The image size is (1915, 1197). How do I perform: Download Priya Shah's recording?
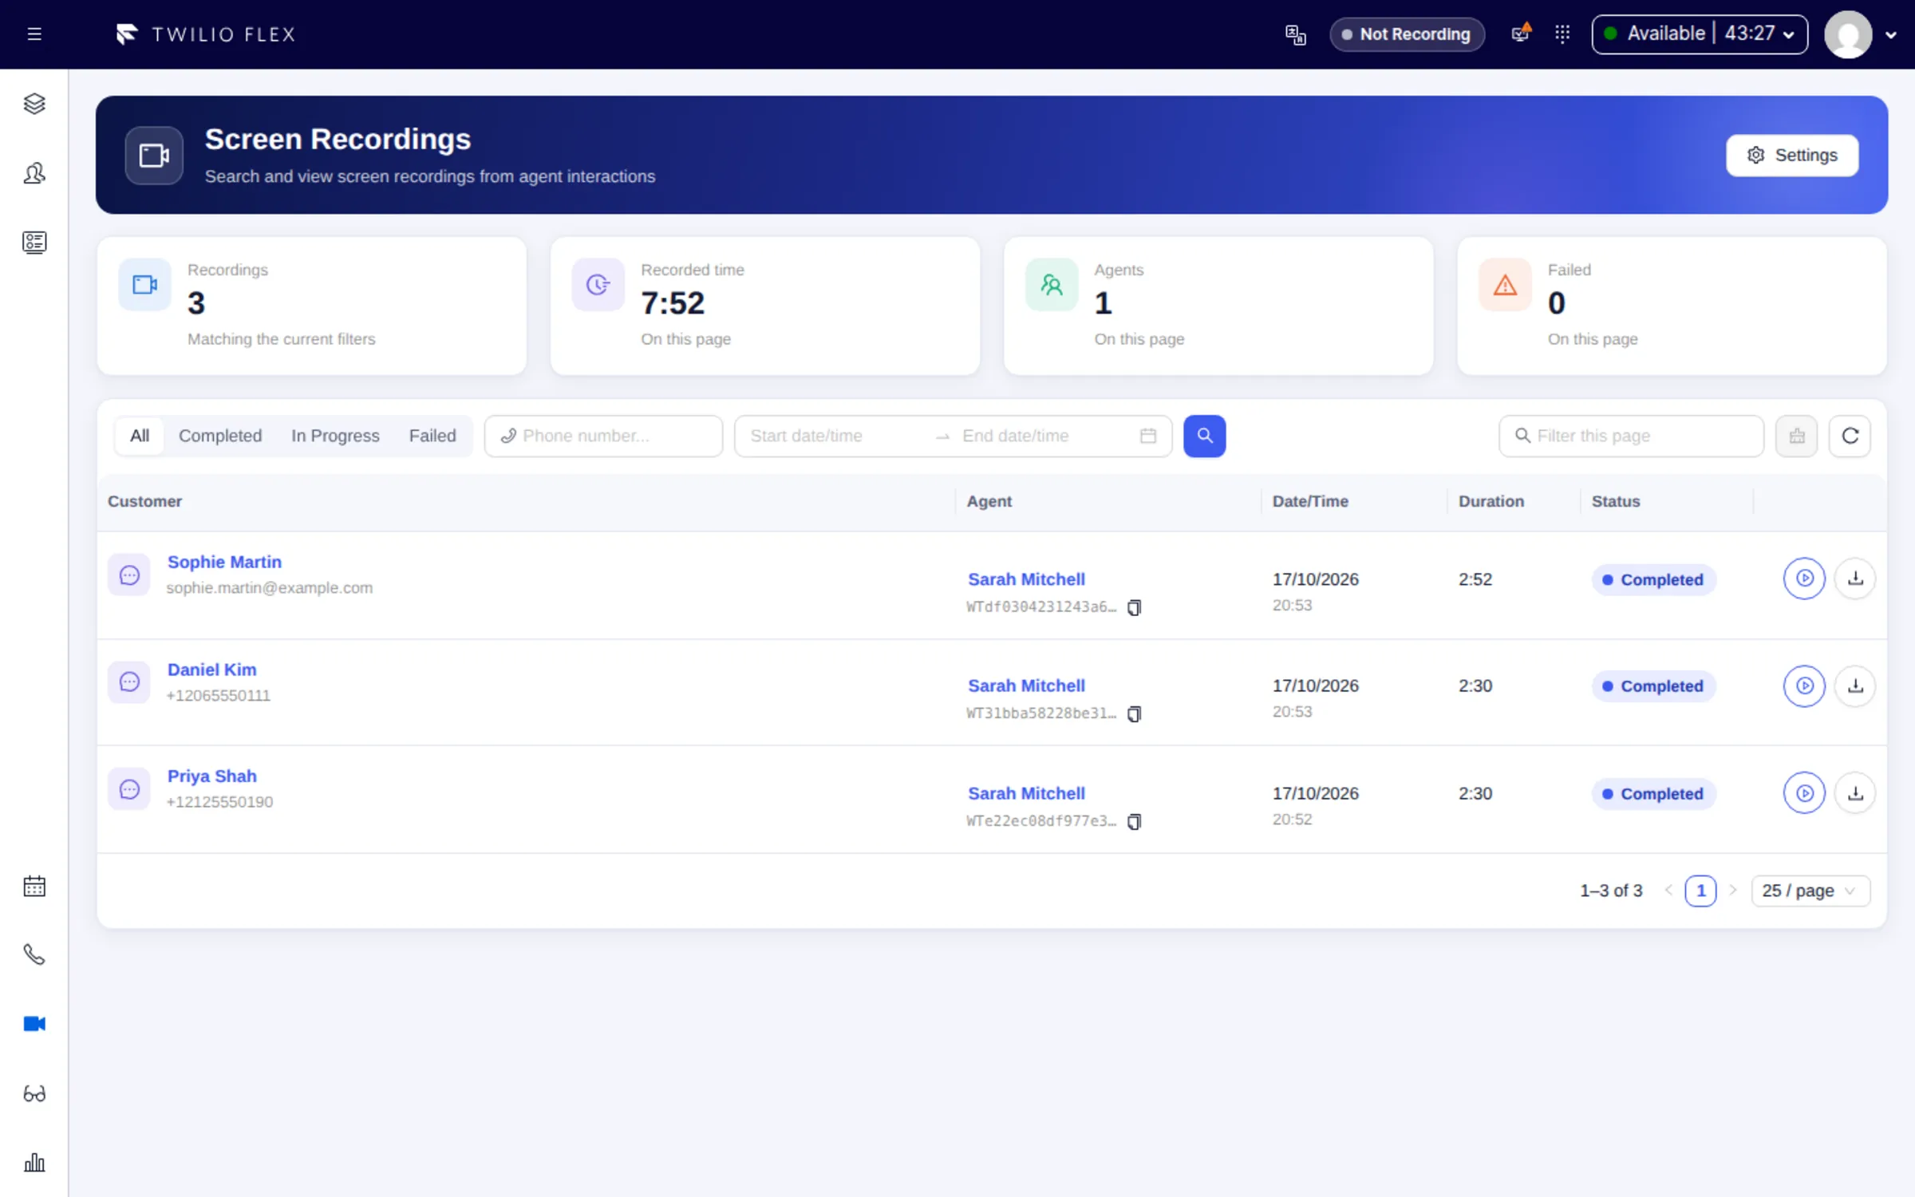click(1855, 793)
